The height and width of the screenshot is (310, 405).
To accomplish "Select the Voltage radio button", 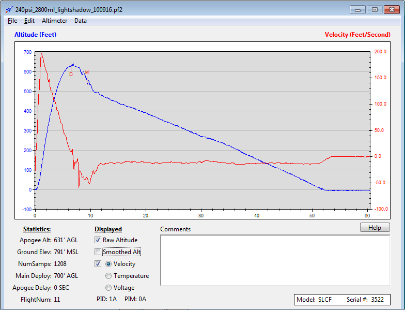I will pos(108,288).
